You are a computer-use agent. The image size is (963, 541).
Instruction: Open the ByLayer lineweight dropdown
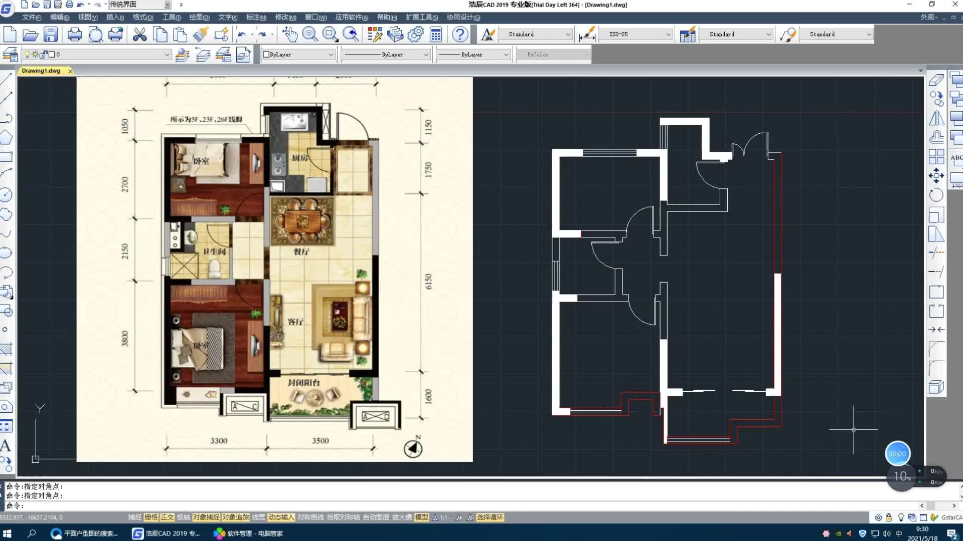473,54
